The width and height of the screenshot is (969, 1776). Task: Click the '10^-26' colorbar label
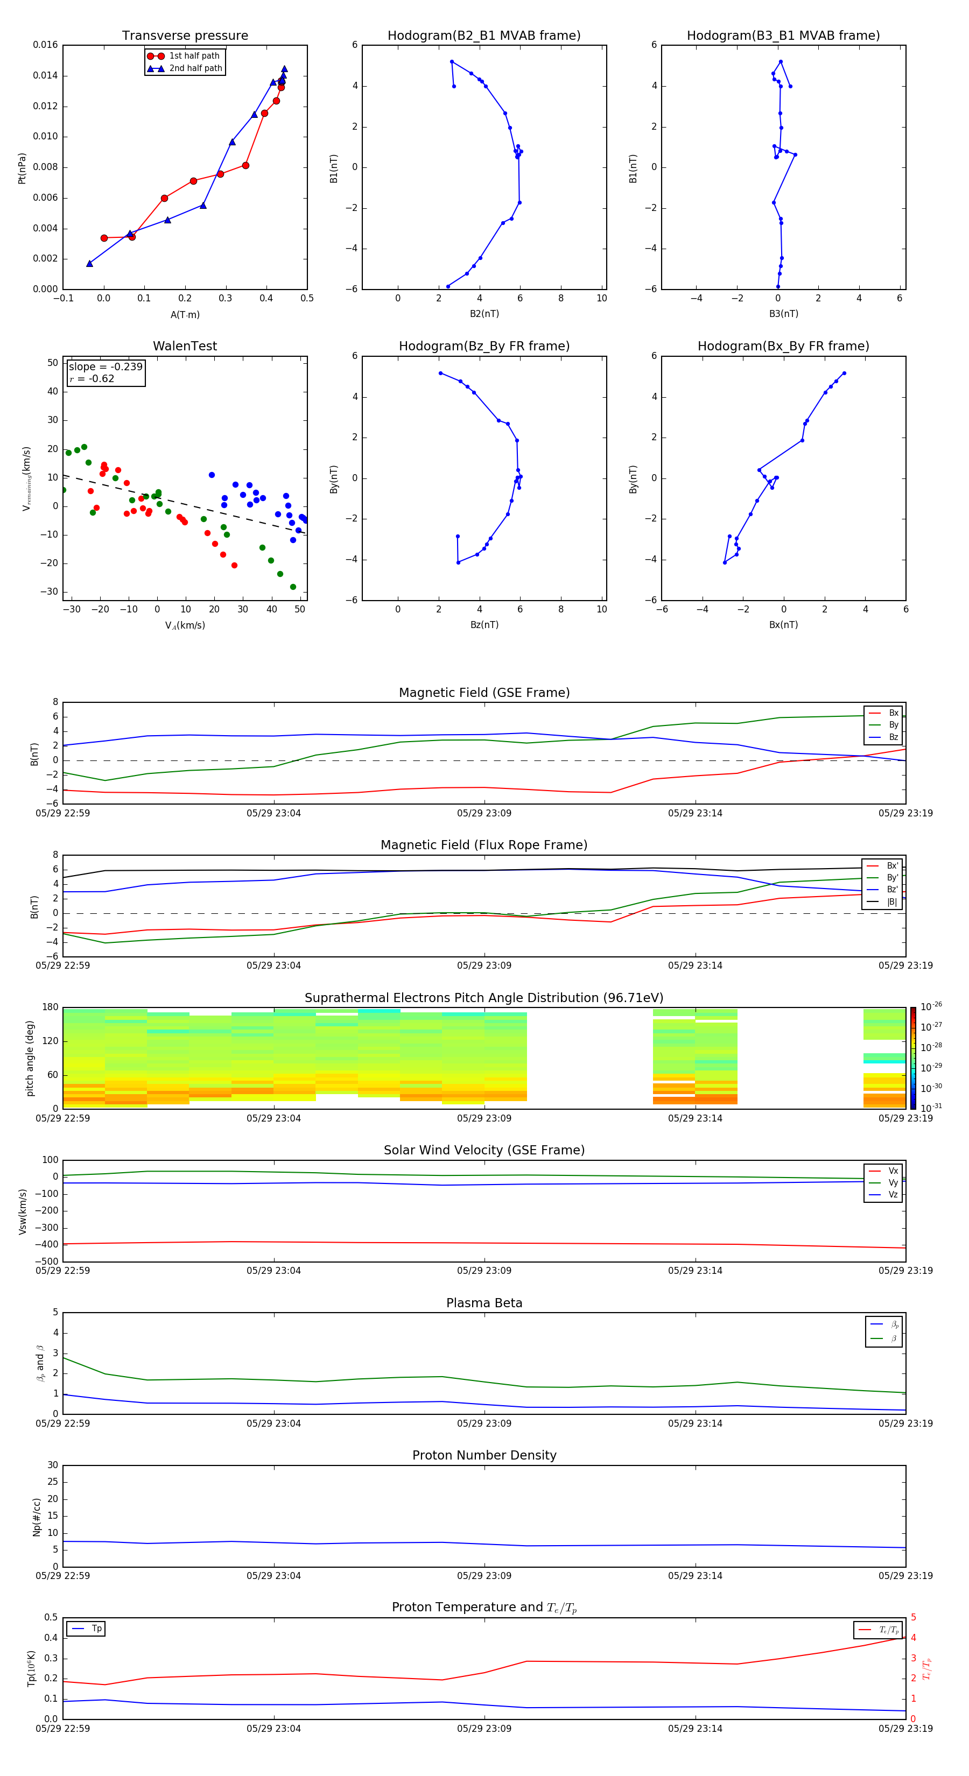pos(931,1006)
